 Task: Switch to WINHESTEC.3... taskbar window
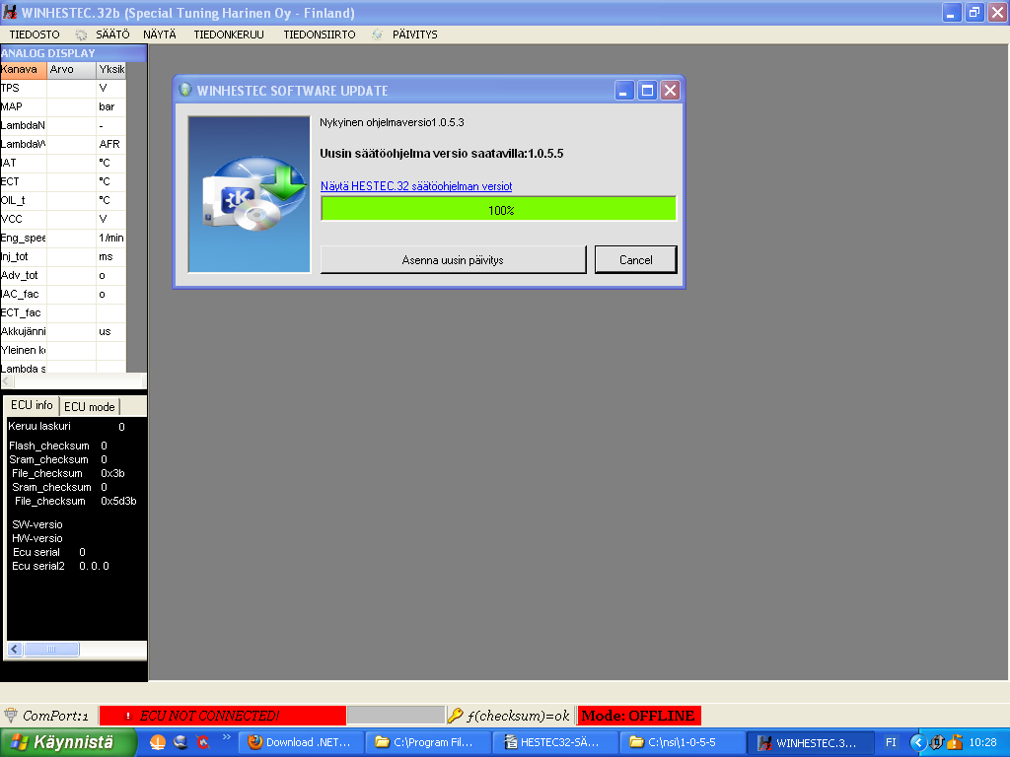click(x=809, y=743)
